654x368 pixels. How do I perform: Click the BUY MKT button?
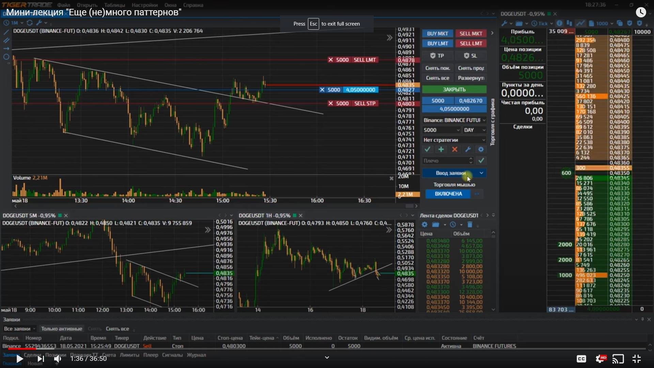coord(437,33)
